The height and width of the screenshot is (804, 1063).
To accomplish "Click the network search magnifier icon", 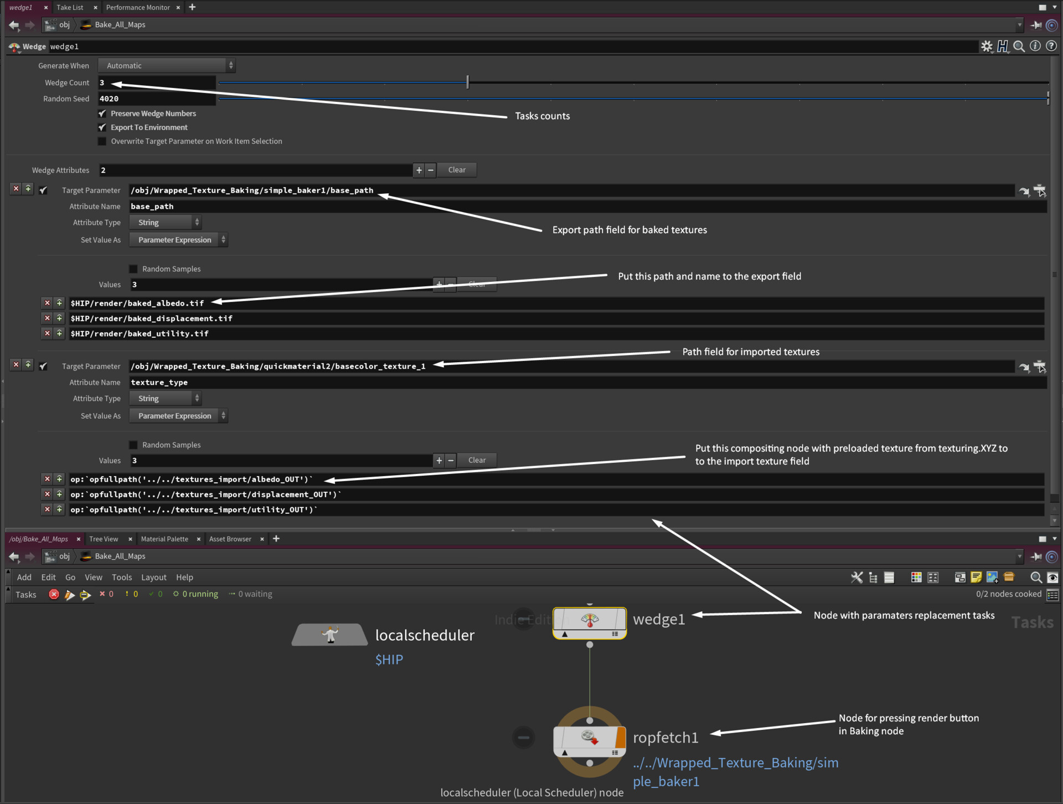I will coord(1036,578).
